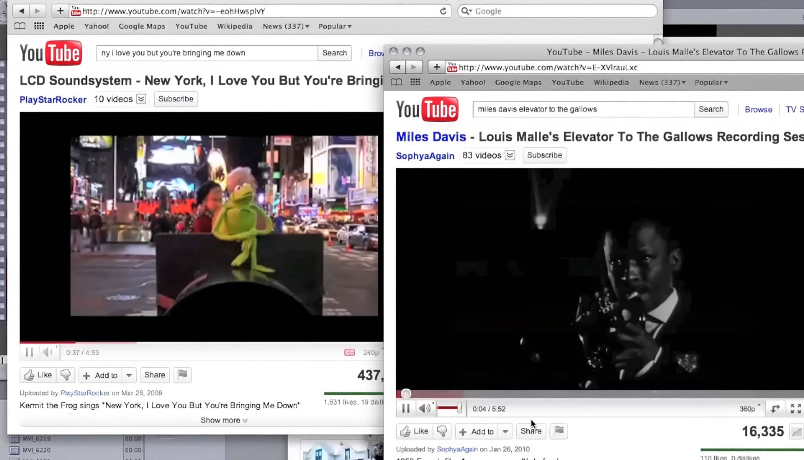Click the YouTube logo in the LCD Soundsystem window

[x=51, y=53]
